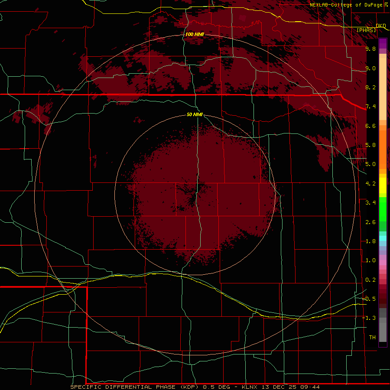Click the 50 NMI range ring label
The width and height of the screenshot is (390, 390).
195,114
